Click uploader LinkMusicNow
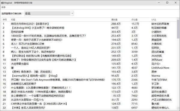The height and width of the screenshot is (111, 180). point(160,68)
